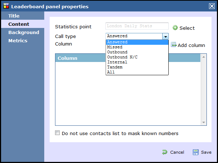The height and width of the screenshot is (163, 218).
Task: Click the green plus Select icon
Action: point(175,28)
